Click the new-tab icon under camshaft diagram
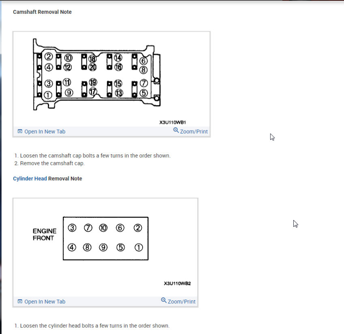 (x=20, y=131)
